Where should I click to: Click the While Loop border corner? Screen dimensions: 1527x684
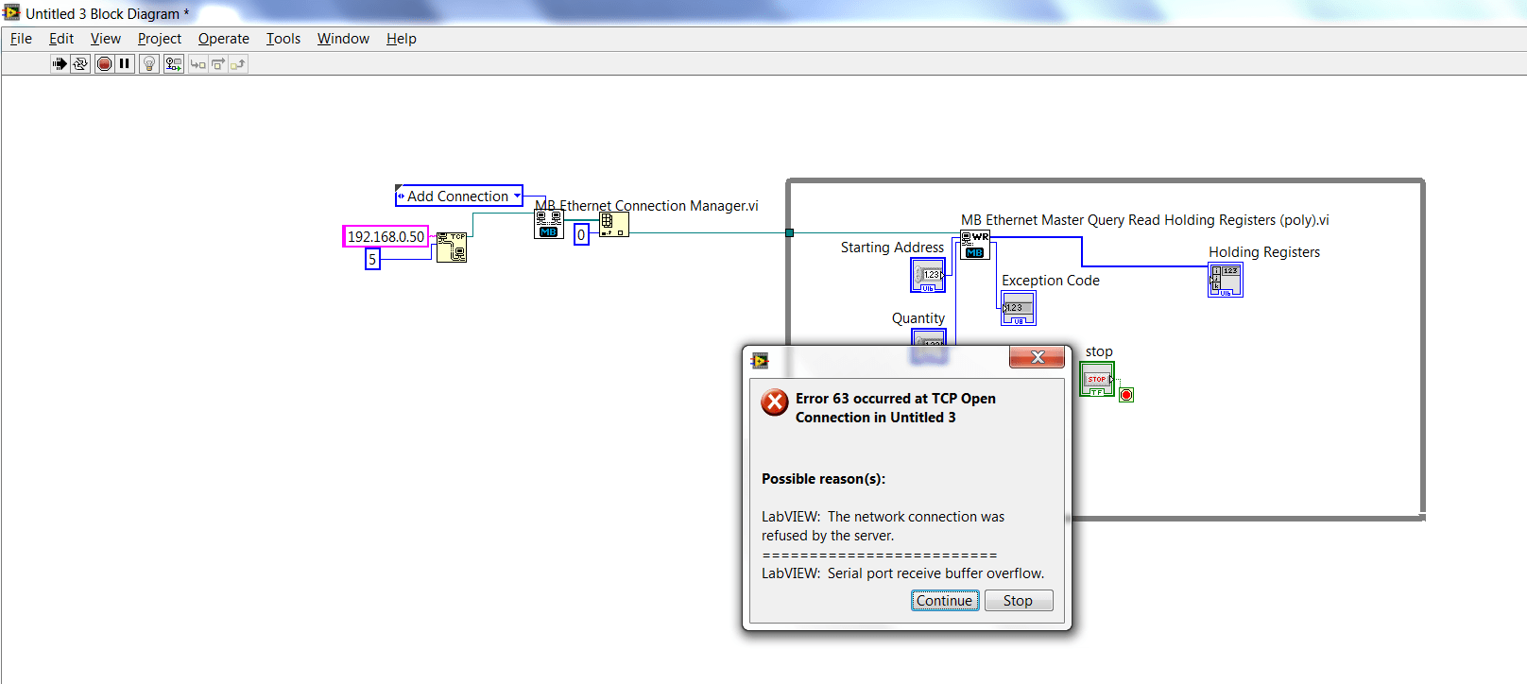pyautogui.click(x=1421, y=517)
